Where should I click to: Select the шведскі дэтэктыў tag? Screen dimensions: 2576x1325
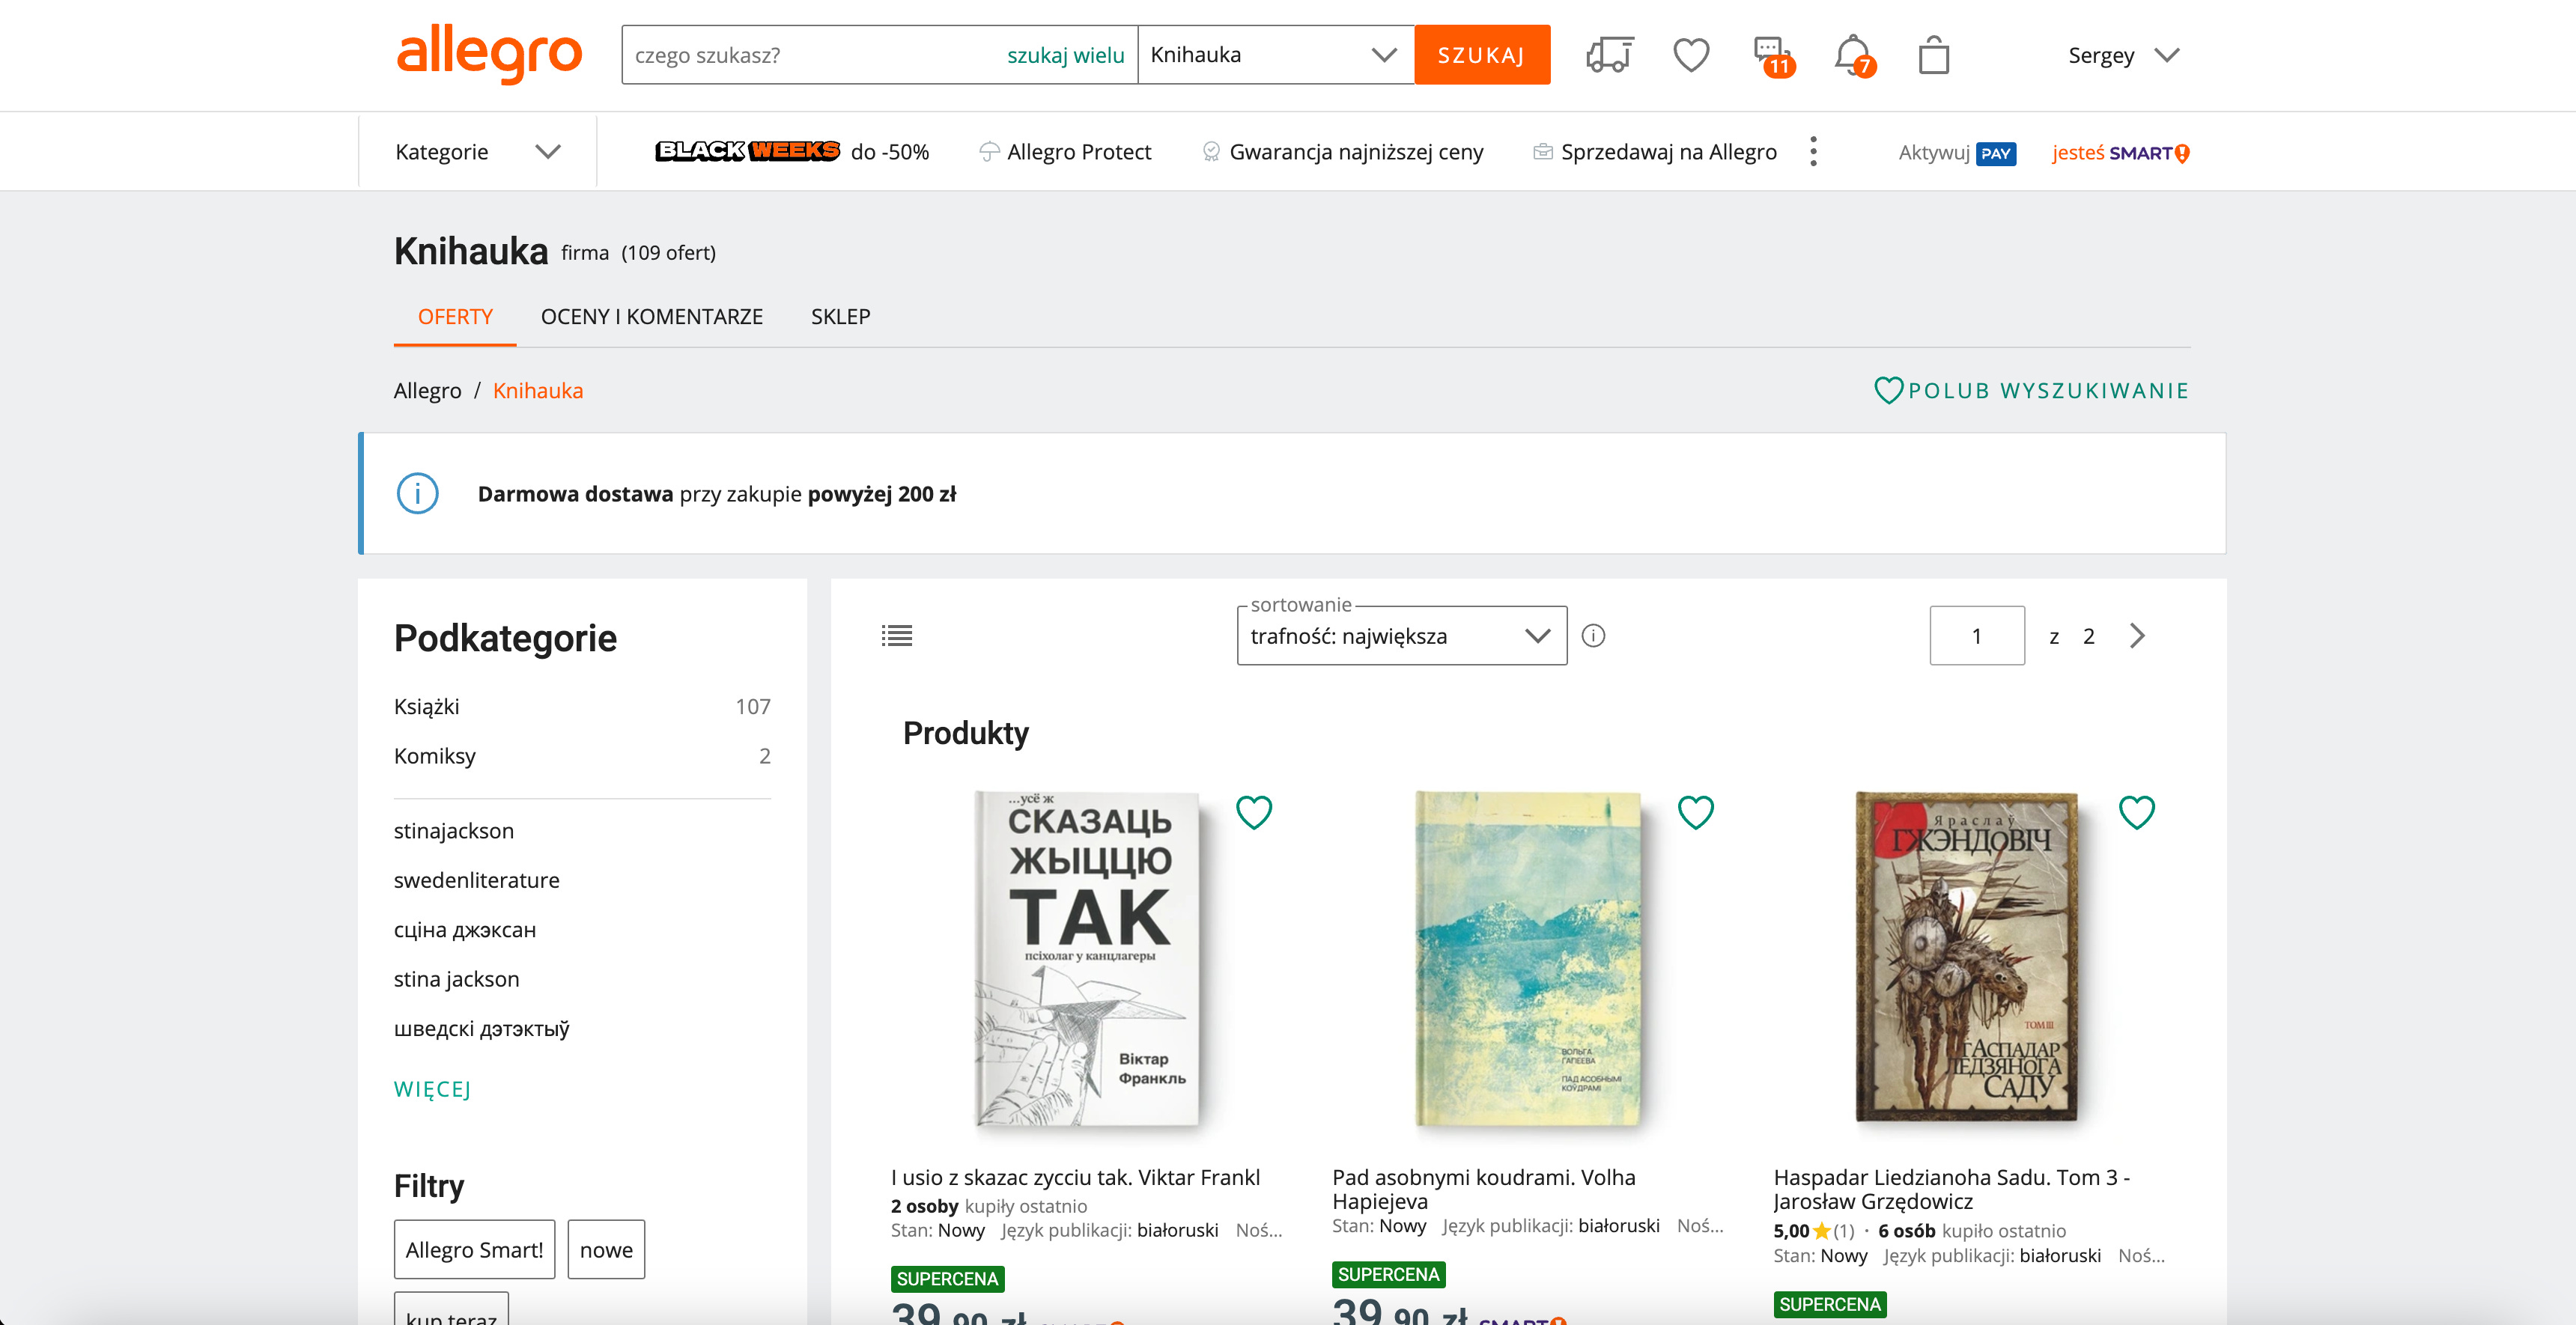click(x=482, y=1029)
